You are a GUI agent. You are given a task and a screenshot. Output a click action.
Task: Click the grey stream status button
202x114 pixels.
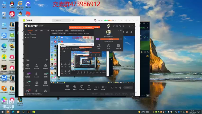point(128,88)
